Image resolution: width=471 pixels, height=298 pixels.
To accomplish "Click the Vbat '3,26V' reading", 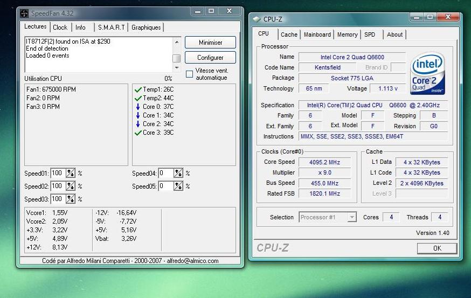I will pos(129,239).
